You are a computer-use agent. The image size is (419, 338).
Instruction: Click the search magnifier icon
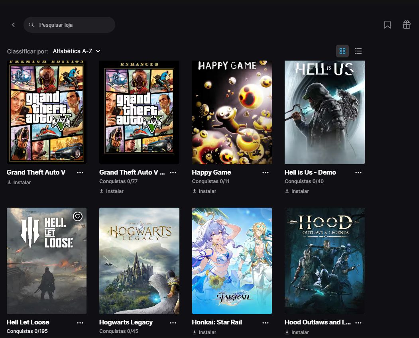[31, 25]
